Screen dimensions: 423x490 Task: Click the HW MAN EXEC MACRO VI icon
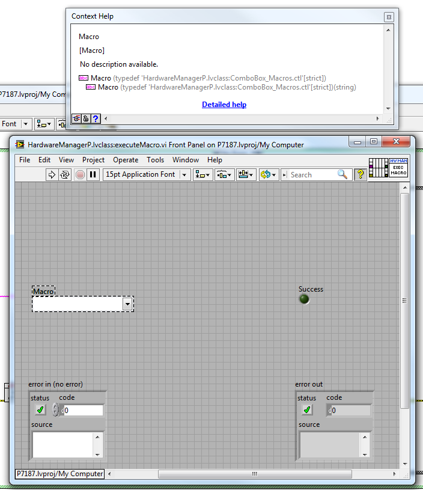[x=398, y=168]
